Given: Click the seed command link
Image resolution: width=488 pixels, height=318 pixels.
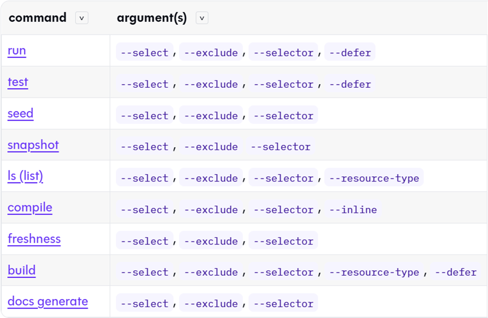Looking at the screenshot, I should [x=20, y=114].
